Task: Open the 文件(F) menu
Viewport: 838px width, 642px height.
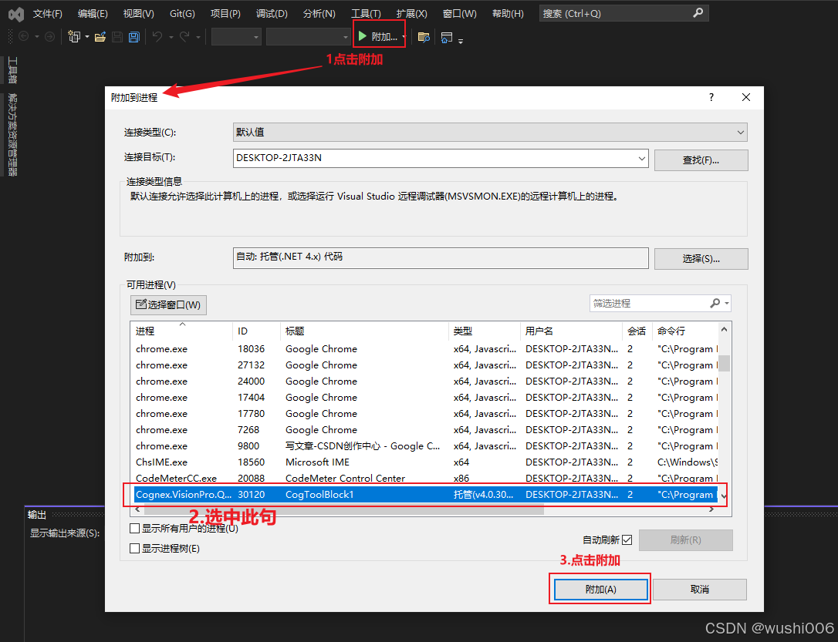Action: click(48, 13)
